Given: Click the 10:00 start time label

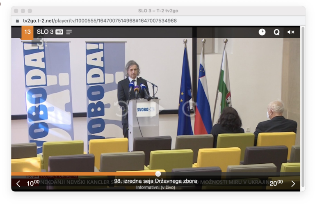Looking at the screenshot, I should pos(33,183).
